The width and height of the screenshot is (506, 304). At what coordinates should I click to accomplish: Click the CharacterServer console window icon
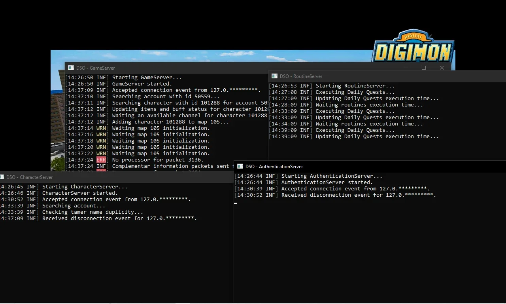click(x=2, y=177)
